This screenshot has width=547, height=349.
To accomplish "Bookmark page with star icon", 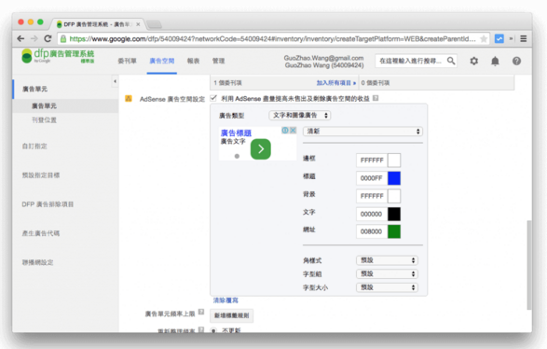I will (x=484, y=39).
